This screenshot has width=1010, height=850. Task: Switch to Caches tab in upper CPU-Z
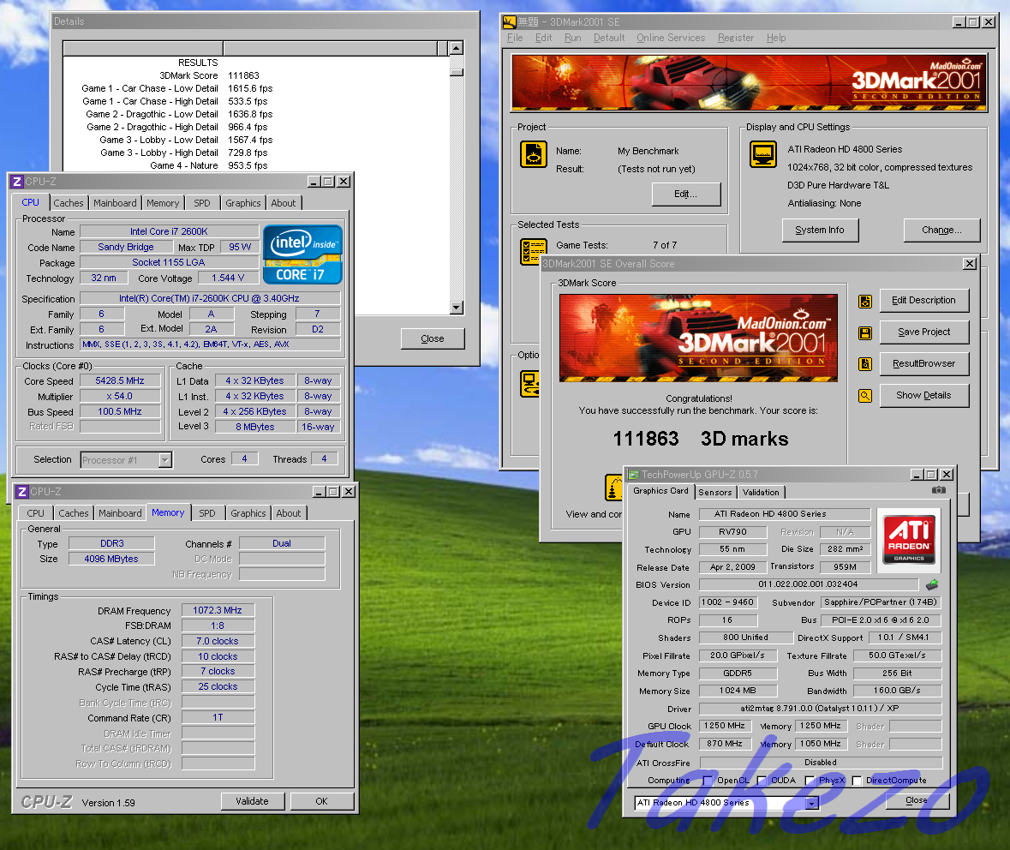[69, 203]
